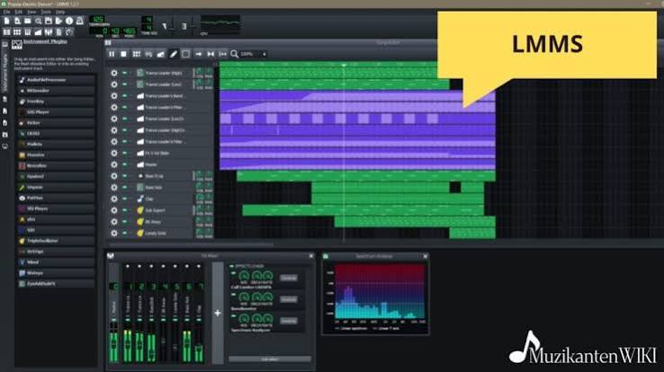Add automation track in Song Editor toolbar
The height and width of the screenshot is (372, 664).
point(161,54)
